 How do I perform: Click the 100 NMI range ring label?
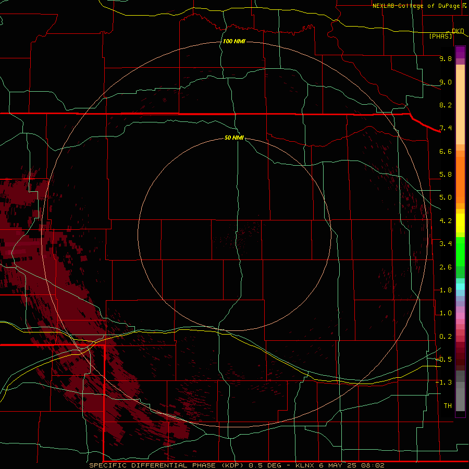[234, 41]
